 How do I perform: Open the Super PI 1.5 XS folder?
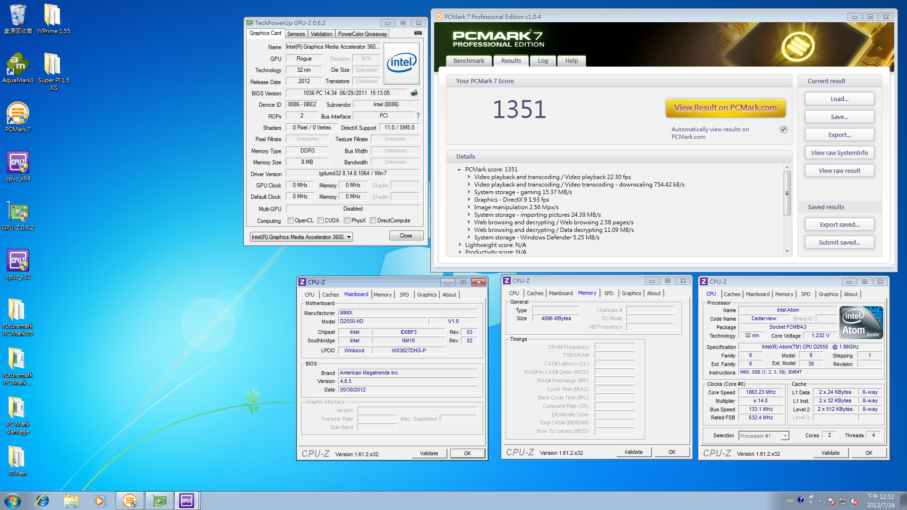point(53,71)
